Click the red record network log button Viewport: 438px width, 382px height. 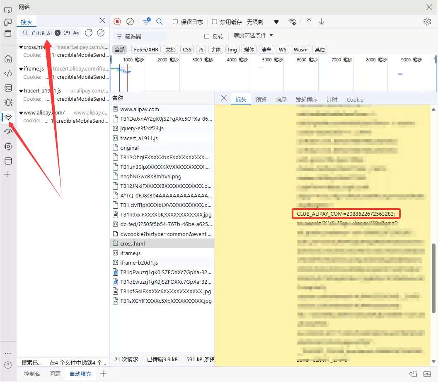[117, 22]
